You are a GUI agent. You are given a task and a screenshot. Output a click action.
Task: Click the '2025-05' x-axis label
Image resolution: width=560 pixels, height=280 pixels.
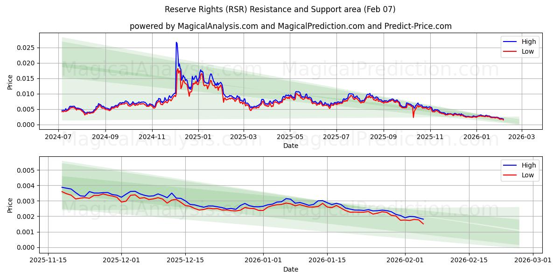click(x=290, y=137)
